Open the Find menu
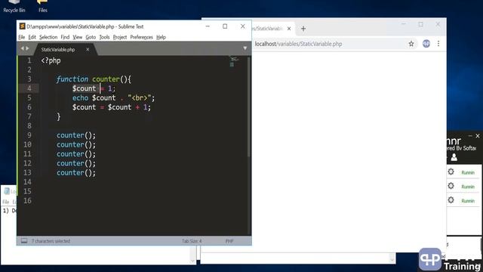 (x=65, y=37)
